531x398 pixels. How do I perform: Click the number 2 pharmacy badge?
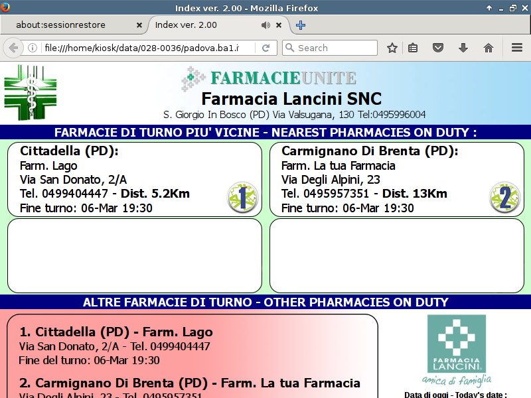tap(504, 198)
